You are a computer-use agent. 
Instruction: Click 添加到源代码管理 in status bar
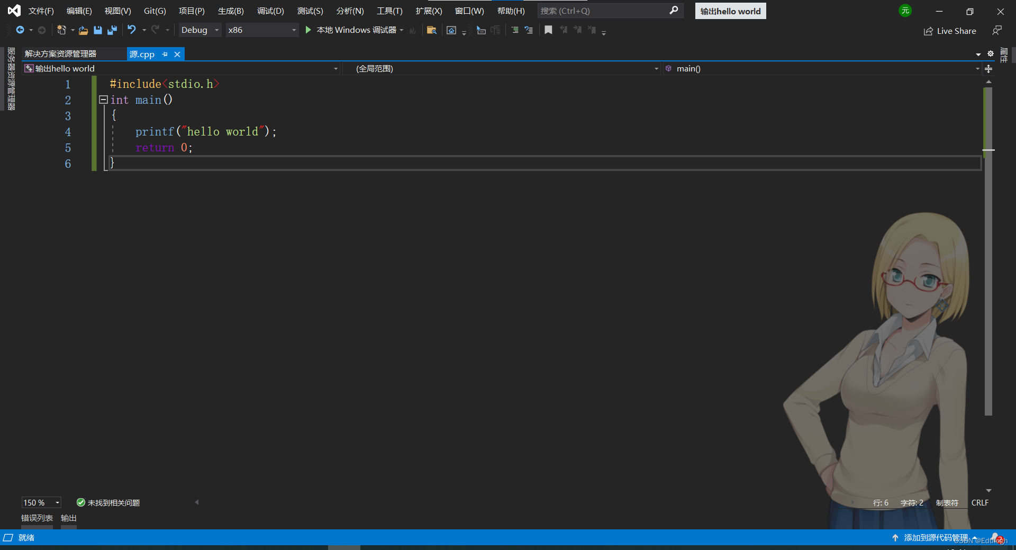(x=936, y=537)
